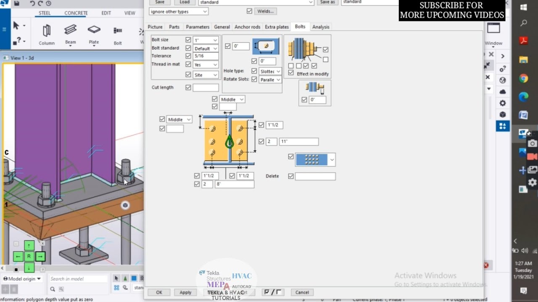Open the Thread in mat Yes dropdown
Screen dimensions: 538x302
click(x=206, y=65)
